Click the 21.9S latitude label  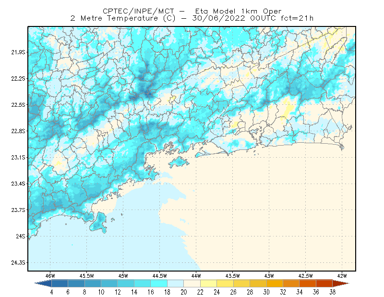(x=18, y=52)
